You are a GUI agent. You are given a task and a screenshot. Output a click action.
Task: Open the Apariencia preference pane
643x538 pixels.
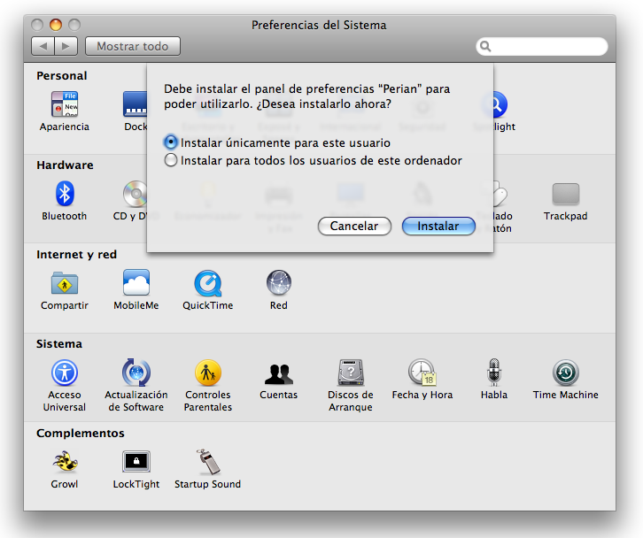tap(65, 111)
